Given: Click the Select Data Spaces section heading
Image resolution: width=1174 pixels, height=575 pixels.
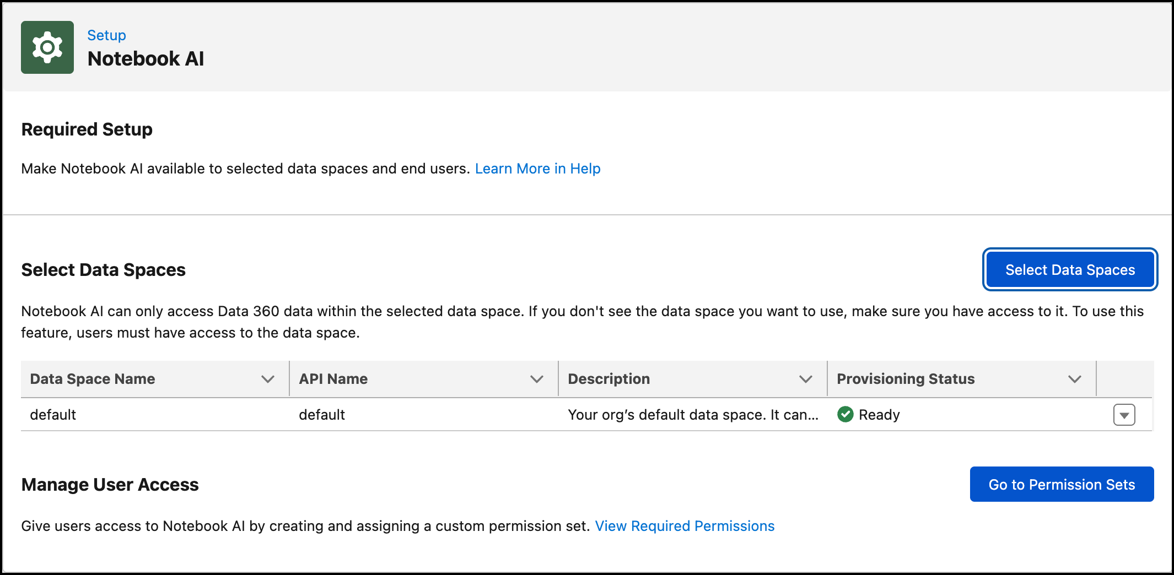Looking at the screenshot, I should pyautogui.click(x=103, y=270).
